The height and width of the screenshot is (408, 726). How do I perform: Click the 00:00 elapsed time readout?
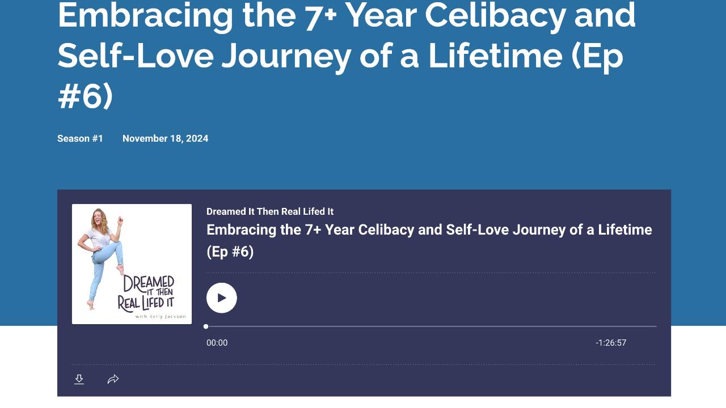click(x=217, y=343)
